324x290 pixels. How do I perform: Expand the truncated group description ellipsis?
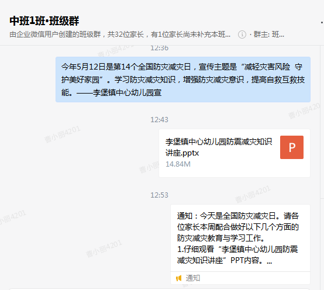228,35
